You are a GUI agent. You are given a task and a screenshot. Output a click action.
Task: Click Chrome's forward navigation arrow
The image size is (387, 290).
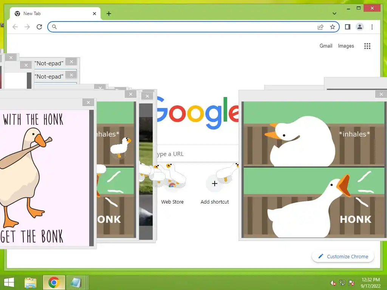click(x=27, y=27)
